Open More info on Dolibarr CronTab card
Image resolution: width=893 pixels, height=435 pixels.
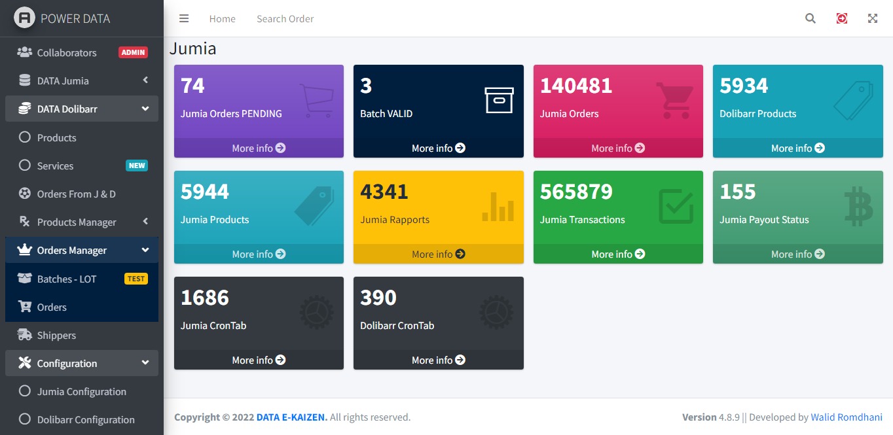(x=439, y=360)
